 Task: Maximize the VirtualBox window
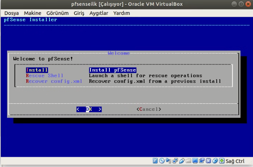tap(241, 4)
